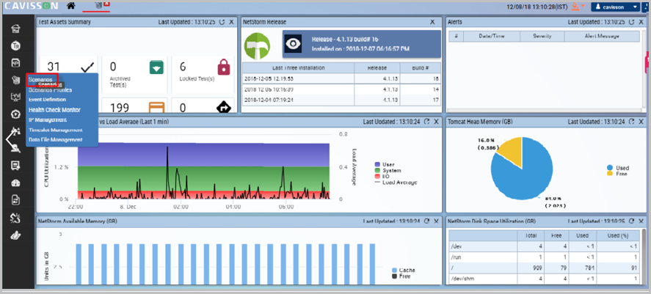Expand the arrow beside the alert bell

pos(583,6)
